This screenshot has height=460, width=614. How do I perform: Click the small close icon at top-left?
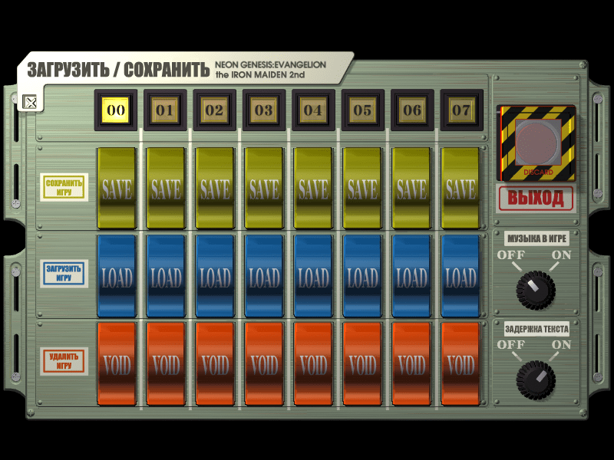click(30, 101)
